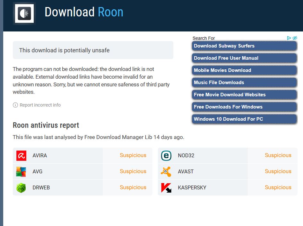Select the Download Free User Manual button
The image size is (303, 226).
[244, 58]
